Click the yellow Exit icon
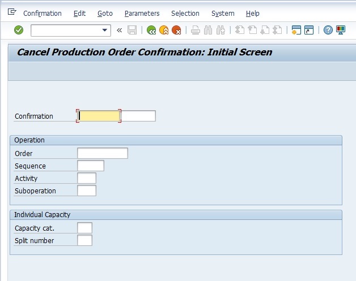Image resolution: width=356 pixels, height=281 pixels. (x=164, y=30)
